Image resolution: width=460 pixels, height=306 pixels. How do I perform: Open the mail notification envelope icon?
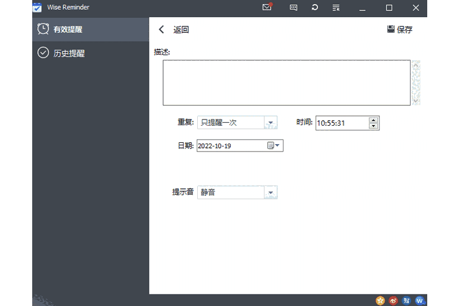267,7
